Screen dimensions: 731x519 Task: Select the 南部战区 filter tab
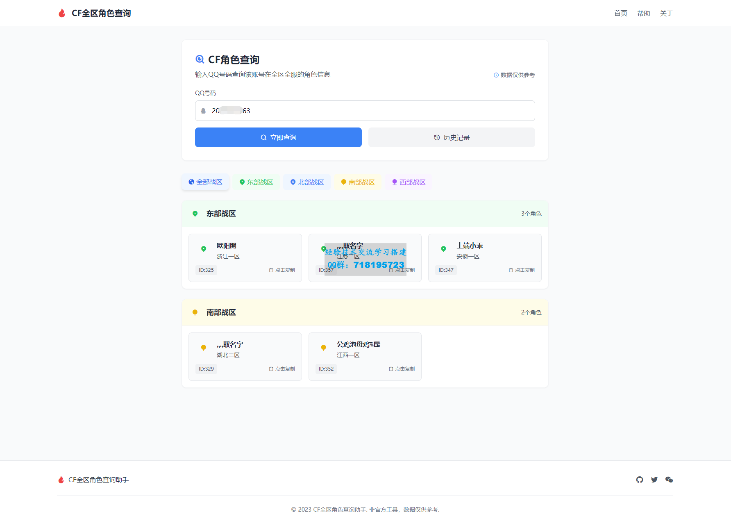(358, 182)
